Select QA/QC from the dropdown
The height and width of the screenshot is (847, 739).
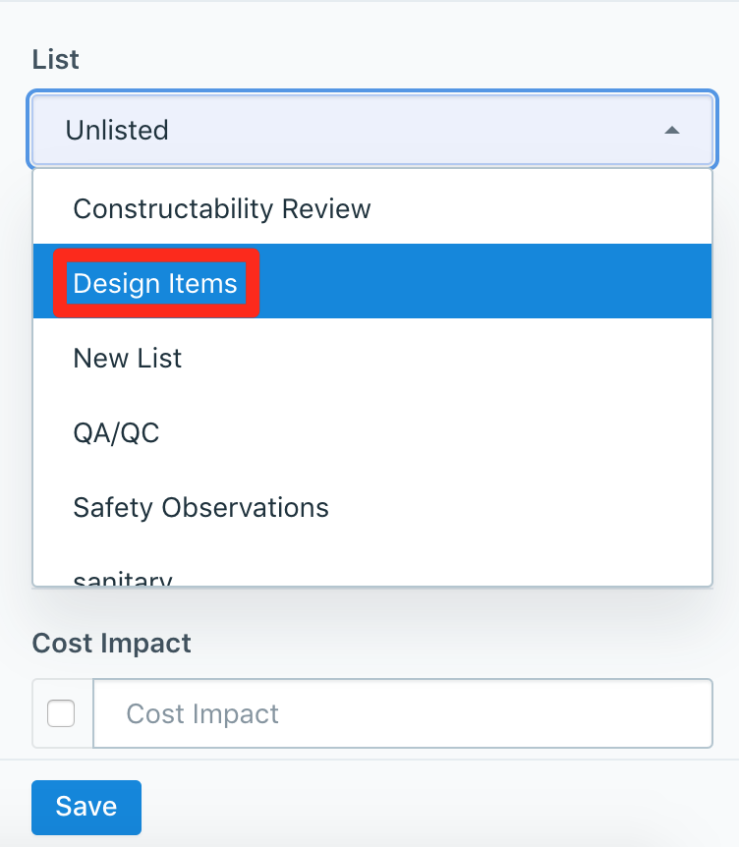tap(116, 433)
